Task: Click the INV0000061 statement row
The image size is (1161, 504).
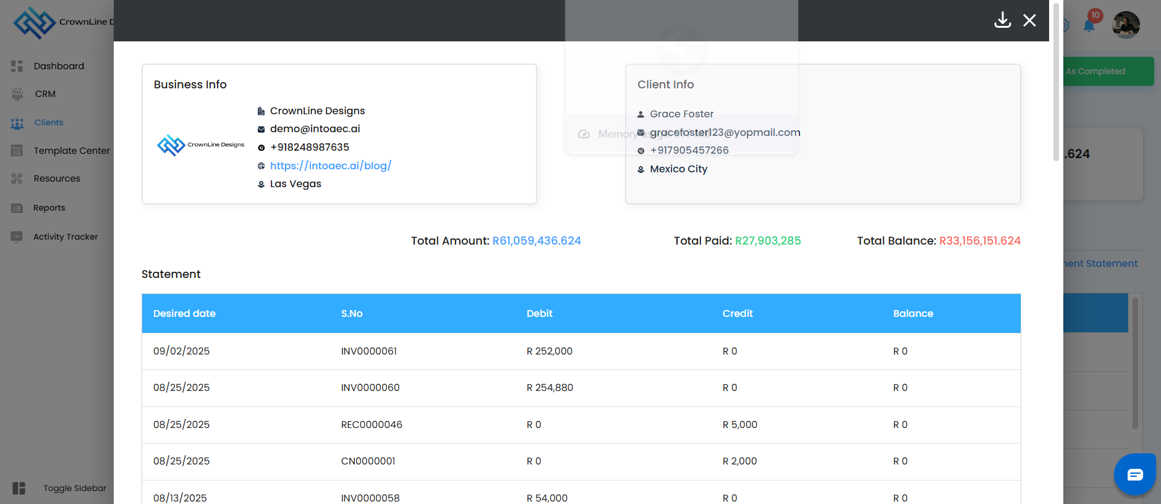Action: pyautogui.click(x=368, y=351)
